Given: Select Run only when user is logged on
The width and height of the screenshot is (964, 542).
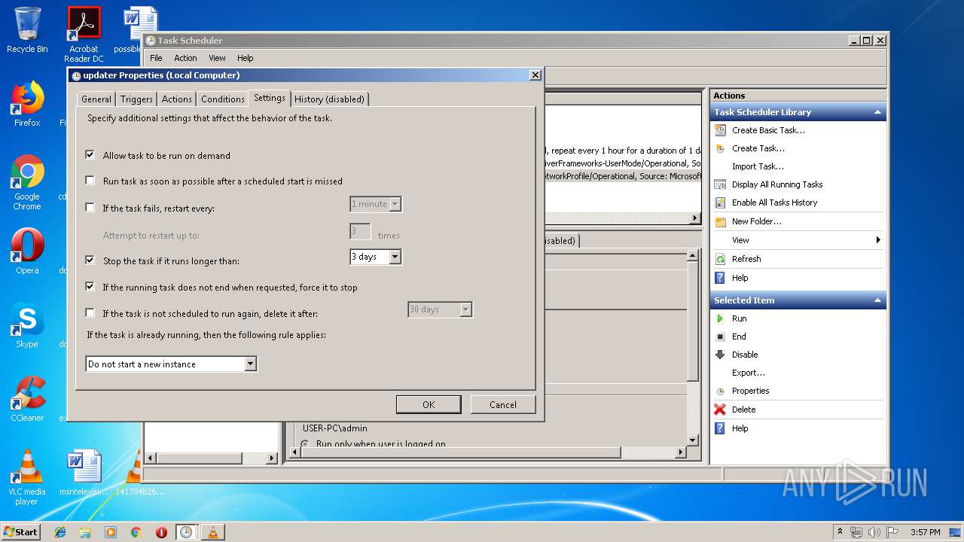Looking at the screenshot, I should click(x=305, y=444).
